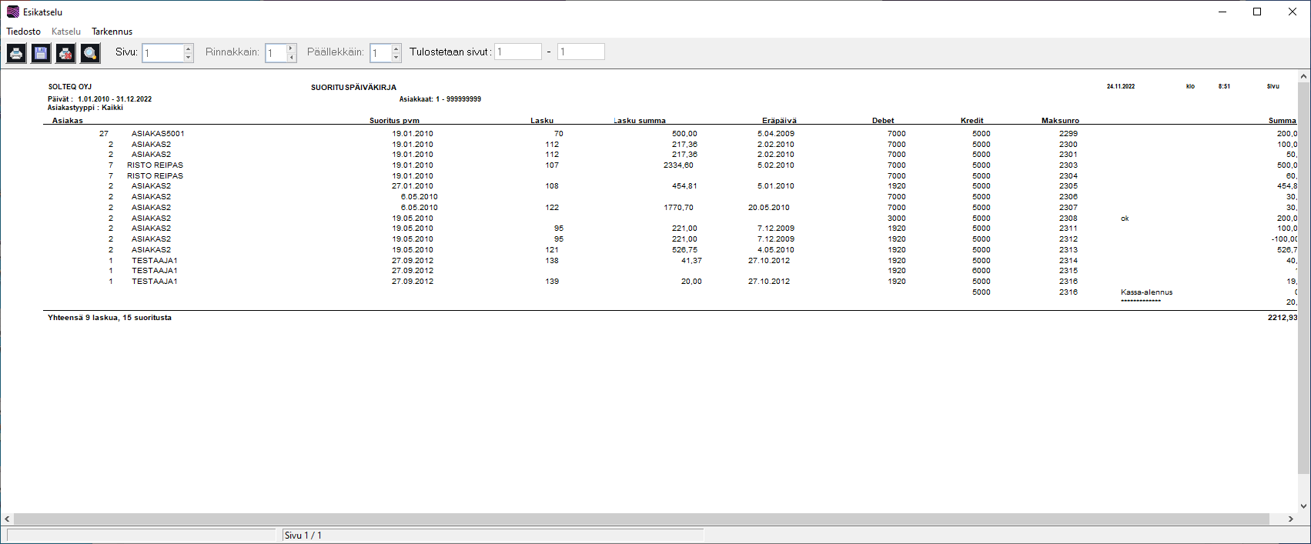1311x544 pixels.
Task: Click the printer icon with red X
Action: click(65, 53)
